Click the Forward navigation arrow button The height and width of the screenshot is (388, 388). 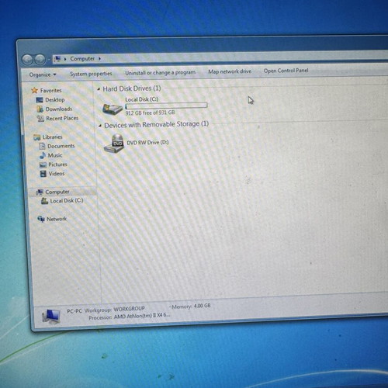[x=40, y=60]
